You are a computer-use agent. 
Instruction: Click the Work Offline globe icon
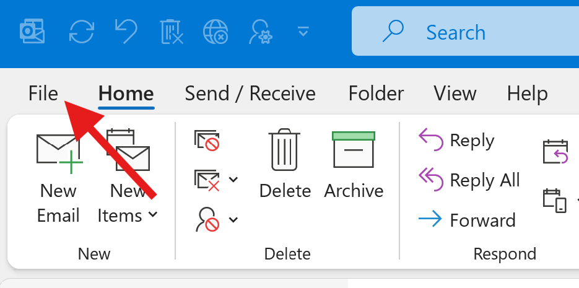(215, 32)
